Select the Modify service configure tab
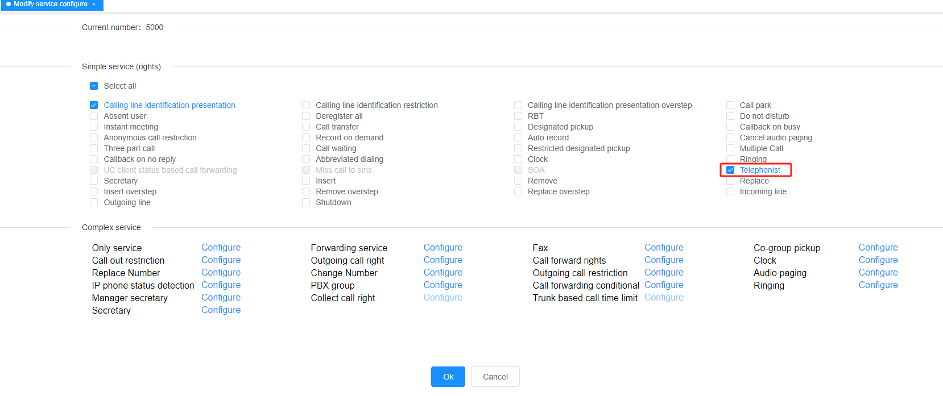This screenshot has height=396, width=943. 51,4
